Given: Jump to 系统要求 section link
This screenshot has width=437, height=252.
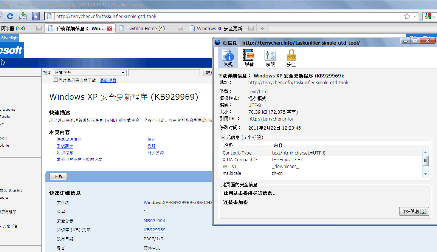Looking at the screenshot, I should tap(65, 146).
